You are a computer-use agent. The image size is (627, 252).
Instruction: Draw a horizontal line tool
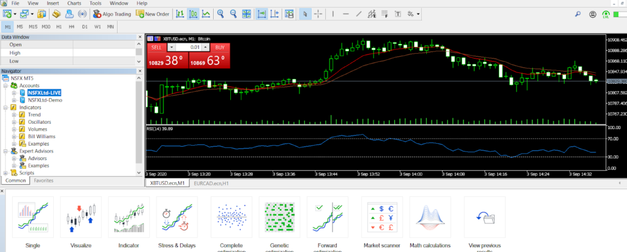346,14
